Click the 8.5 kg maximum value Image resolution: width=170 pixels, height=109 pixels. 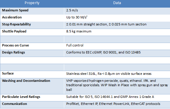click(x=79, y=31)
